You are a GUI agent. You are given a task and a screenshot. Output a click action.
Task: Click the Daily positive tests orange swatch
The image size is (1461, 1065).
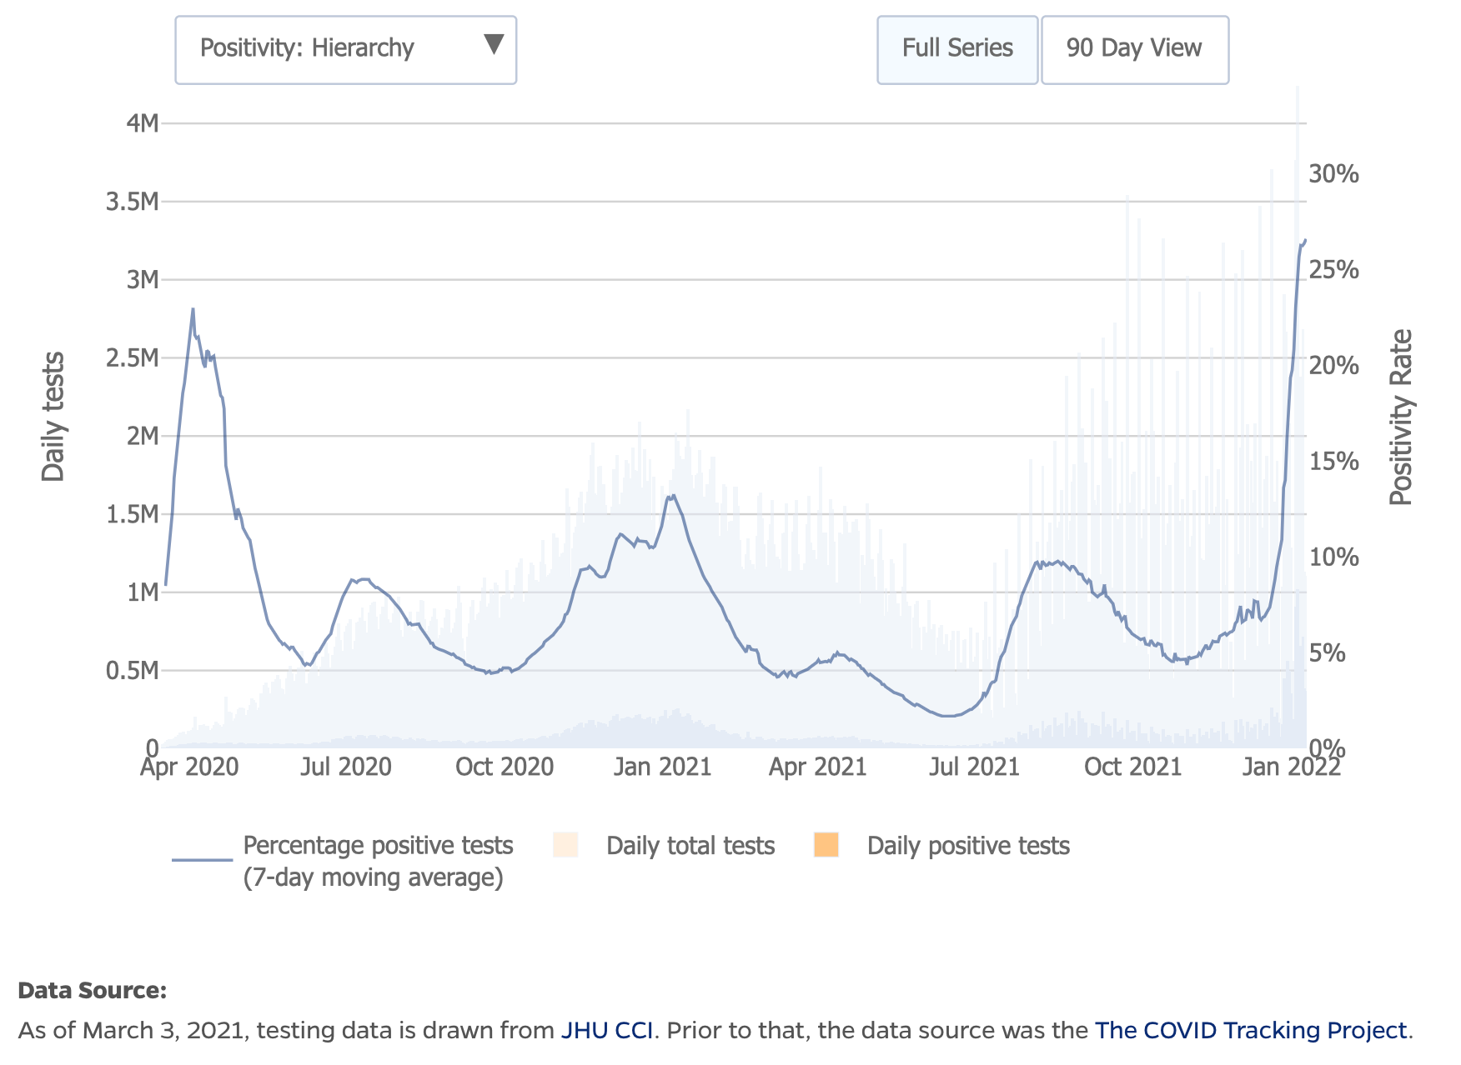pos(826,845)
